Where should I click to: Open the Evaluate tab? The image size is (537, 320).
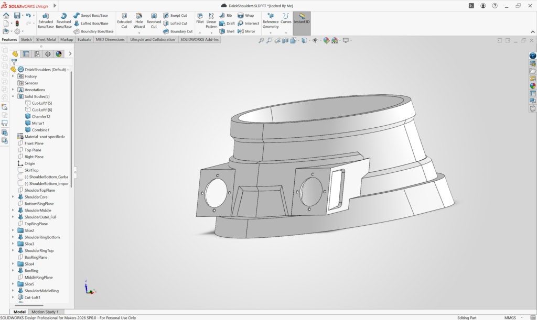pos(84,39)
